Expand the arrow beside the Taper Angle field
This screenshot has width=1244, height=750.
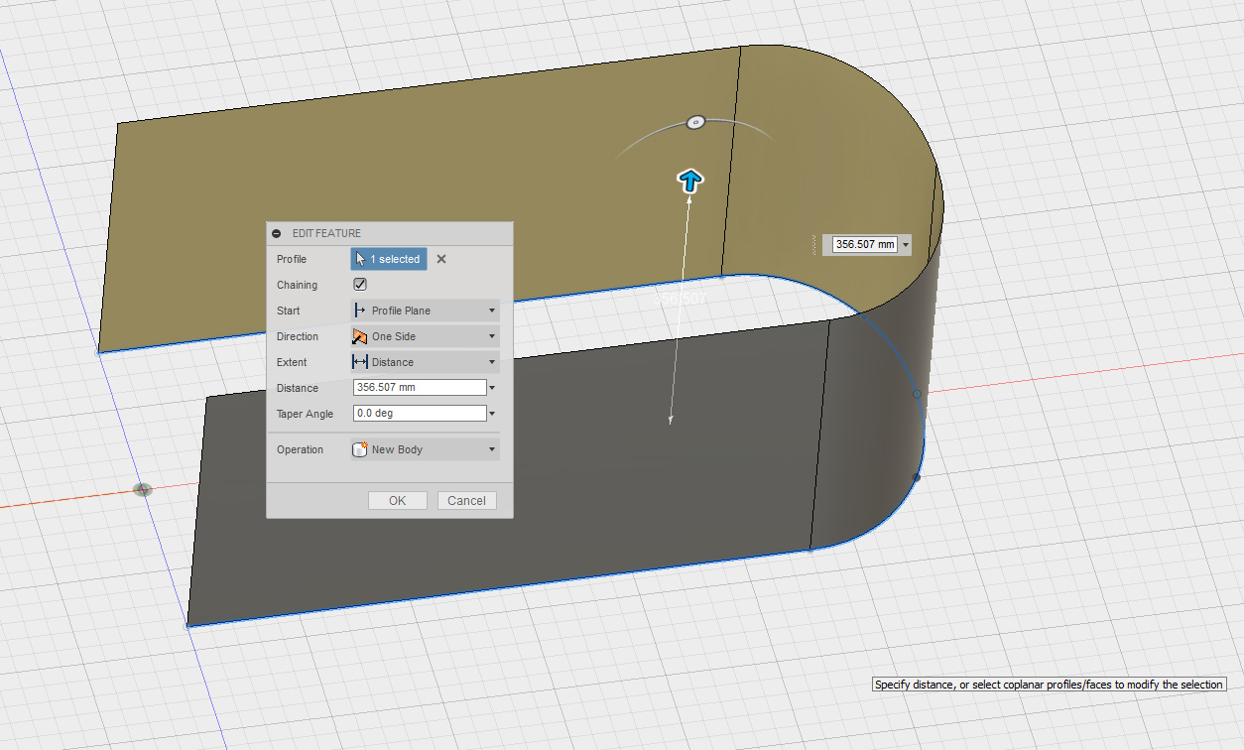click(x=493, y=414)
